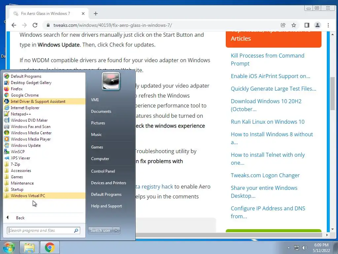Screen dimensions: 338x254
Task: Launch Windows Media Center
Action: click(x=45, y=133)
